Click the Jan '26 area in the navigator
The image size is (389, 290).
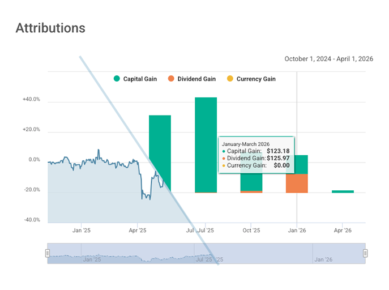click(x=323, y=259)
